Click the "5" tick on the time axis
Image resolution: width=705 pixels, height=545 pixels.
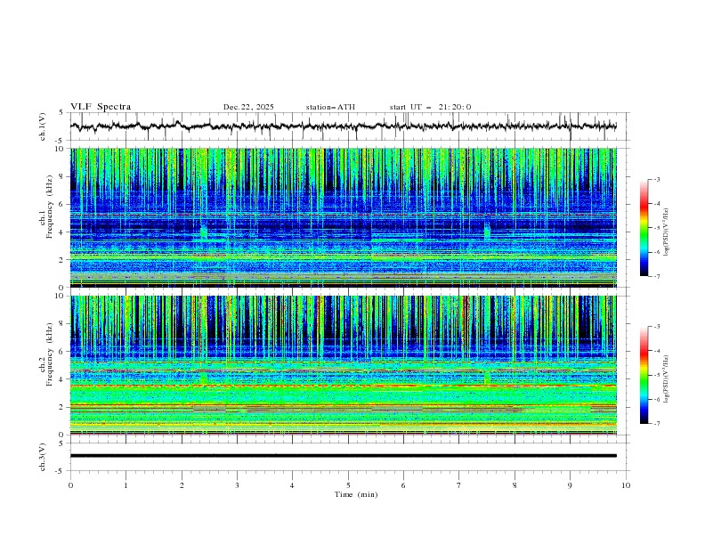click(x=348, y=485)
